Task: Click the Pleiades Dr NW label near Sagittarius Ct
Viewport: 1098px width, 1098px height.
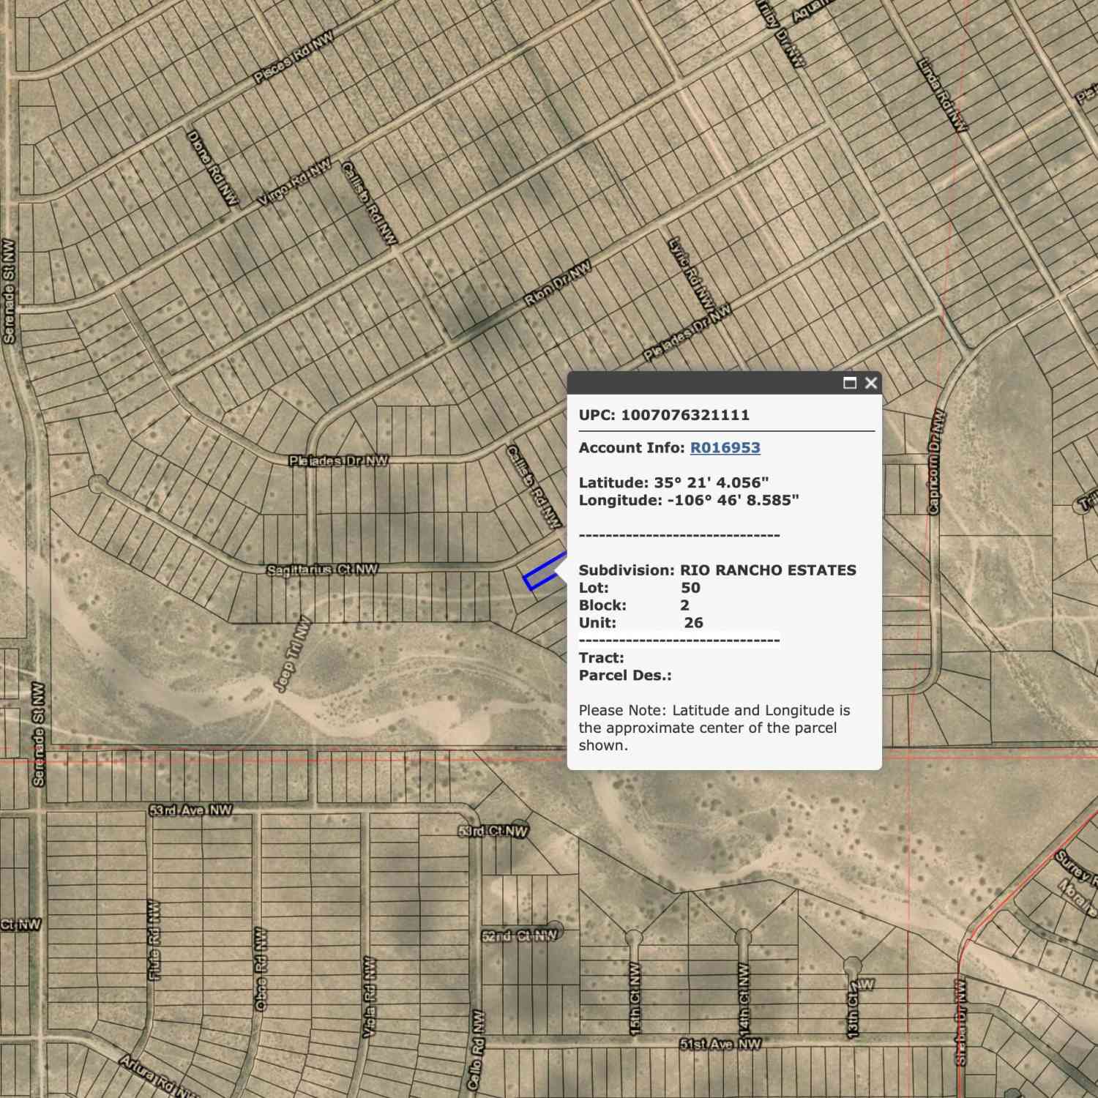Action: point(338,461)
